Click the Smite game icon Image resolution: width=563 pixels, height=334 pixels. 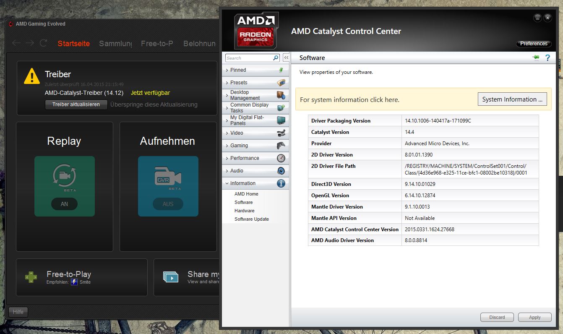74,282
